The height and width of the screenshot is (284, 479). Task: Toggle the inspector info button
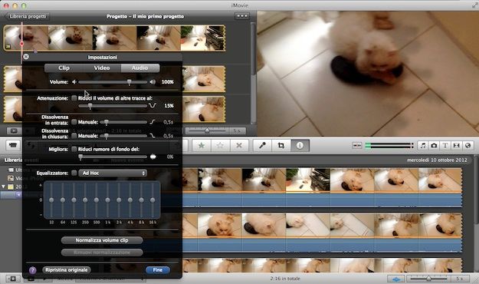300,146
